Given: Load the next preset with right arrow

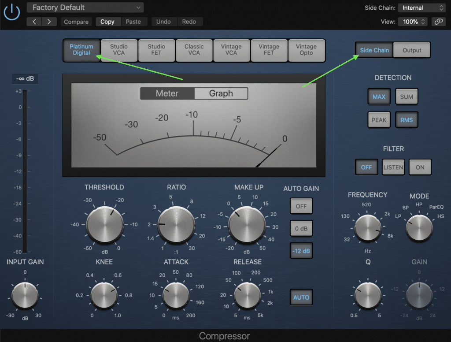Looking at the screenshot, I should (x=49, y=22).
